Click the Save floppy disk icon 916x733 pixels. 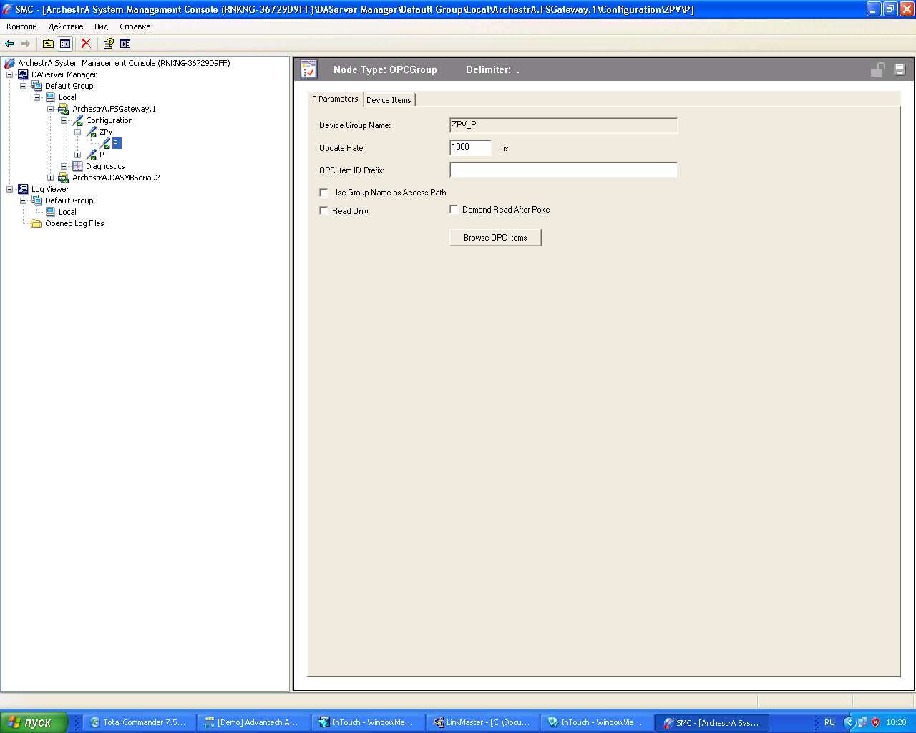(x=900, y=69)
